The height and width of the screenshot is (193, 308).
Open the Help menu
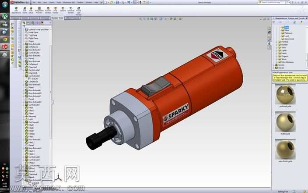tap(96, 2)
